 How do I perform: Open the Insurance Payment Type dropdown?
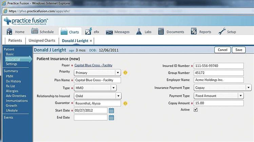coord(249,88)
